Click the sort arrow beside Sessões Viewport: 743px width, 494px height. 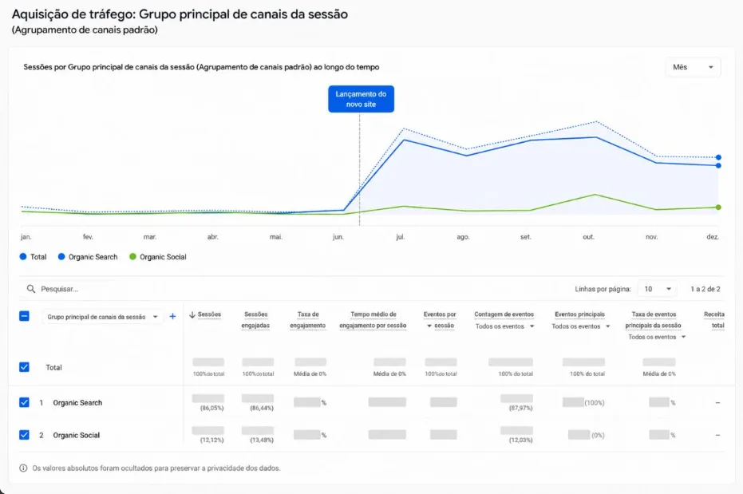pos(192,314)
